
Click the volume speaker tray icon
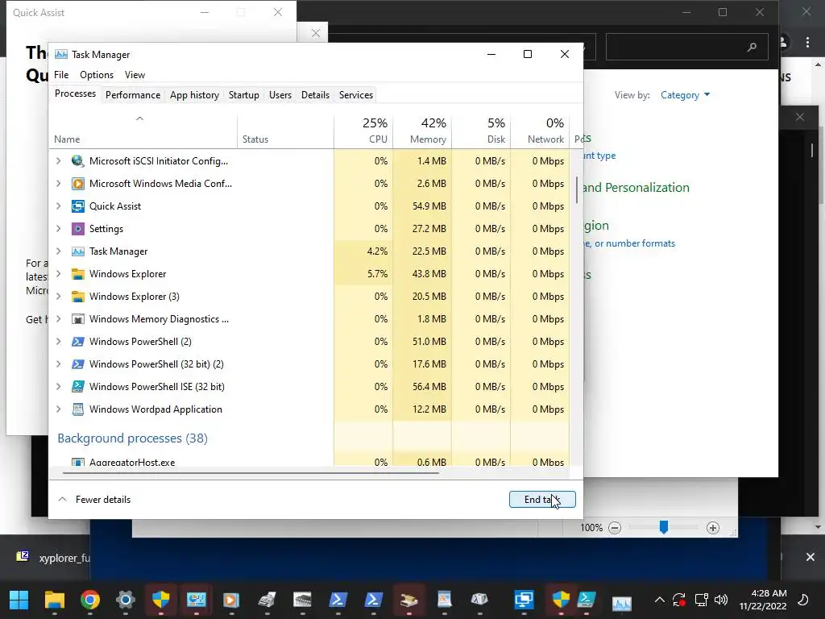[721, 600]
